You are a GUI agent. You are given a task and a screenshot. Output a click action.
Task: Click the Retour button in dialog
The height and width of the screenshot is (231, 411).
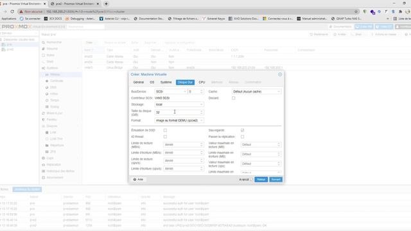pyautogui.click(x=261, y=180)
